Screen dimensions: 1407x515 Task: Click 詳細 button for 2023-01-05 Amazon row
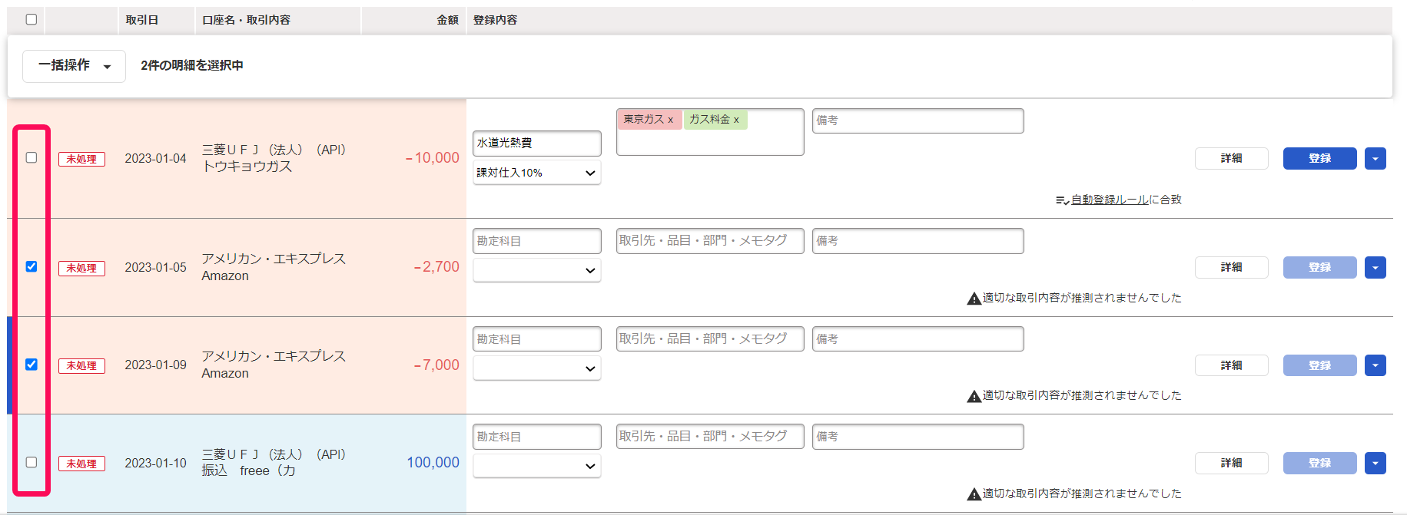(x=1231, y=268)
